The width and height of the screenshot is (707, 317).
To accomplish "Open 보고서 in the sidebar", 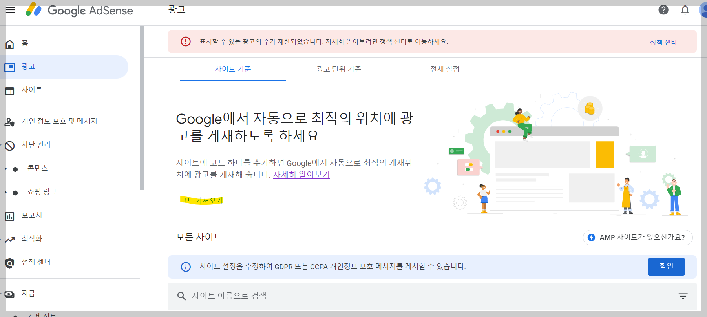I will click(32, 215).
